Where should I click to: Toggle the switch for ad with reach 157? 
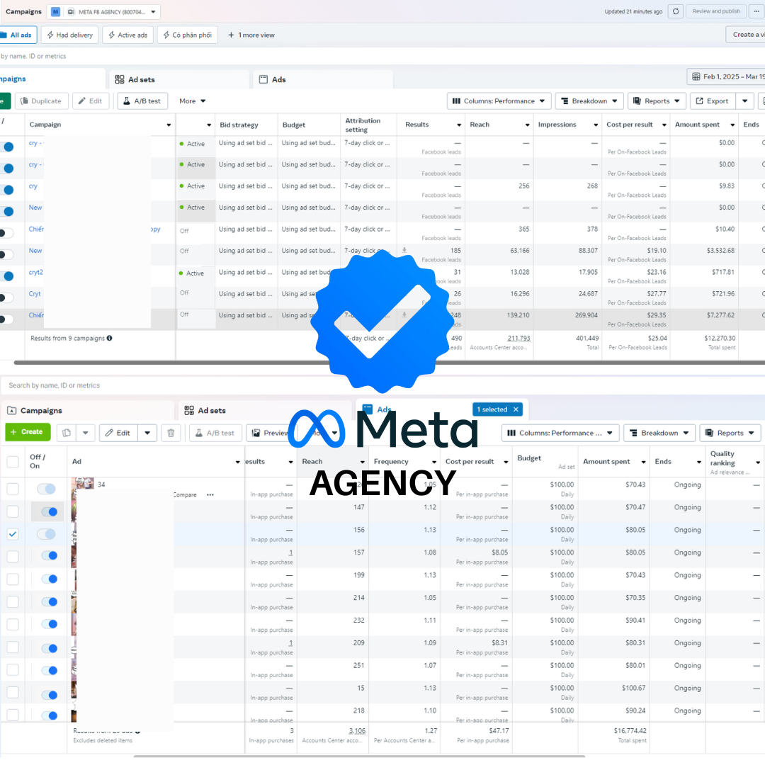pos(50,556)
